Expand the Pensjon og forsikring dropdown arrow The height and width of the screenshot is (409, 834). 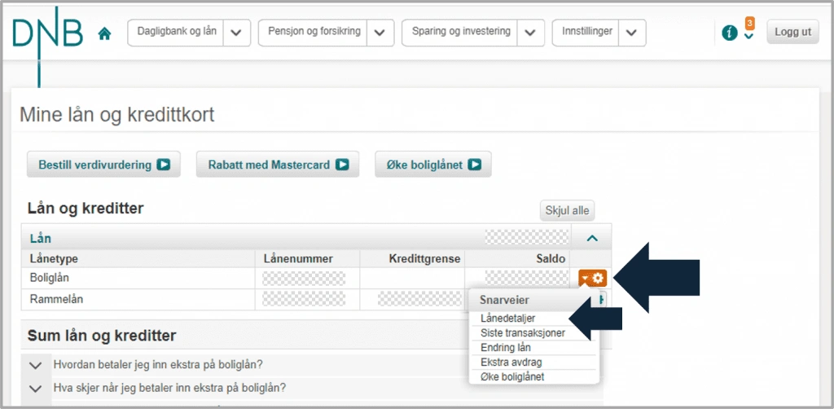point(380,33)
